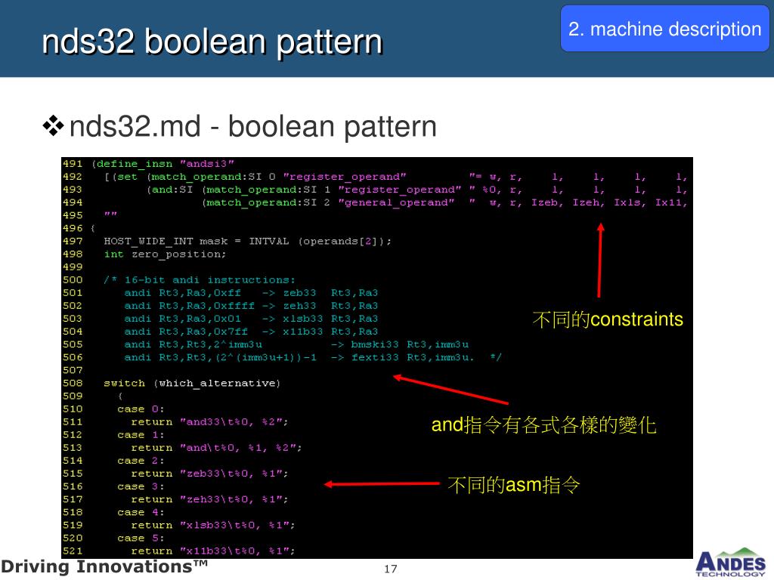
Task: Click 'case 0:' on line 510
Action: (x=141, y=409)
